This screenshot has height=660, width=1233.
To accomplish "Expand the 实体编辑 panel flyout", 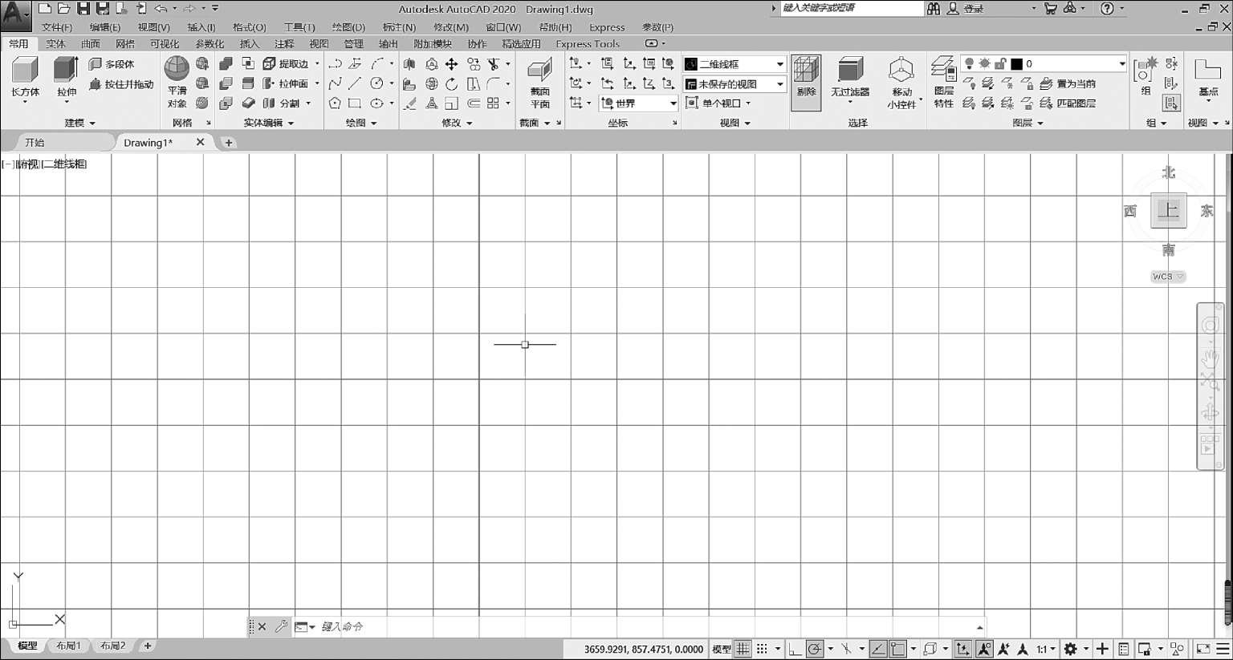I will (269, 123).
